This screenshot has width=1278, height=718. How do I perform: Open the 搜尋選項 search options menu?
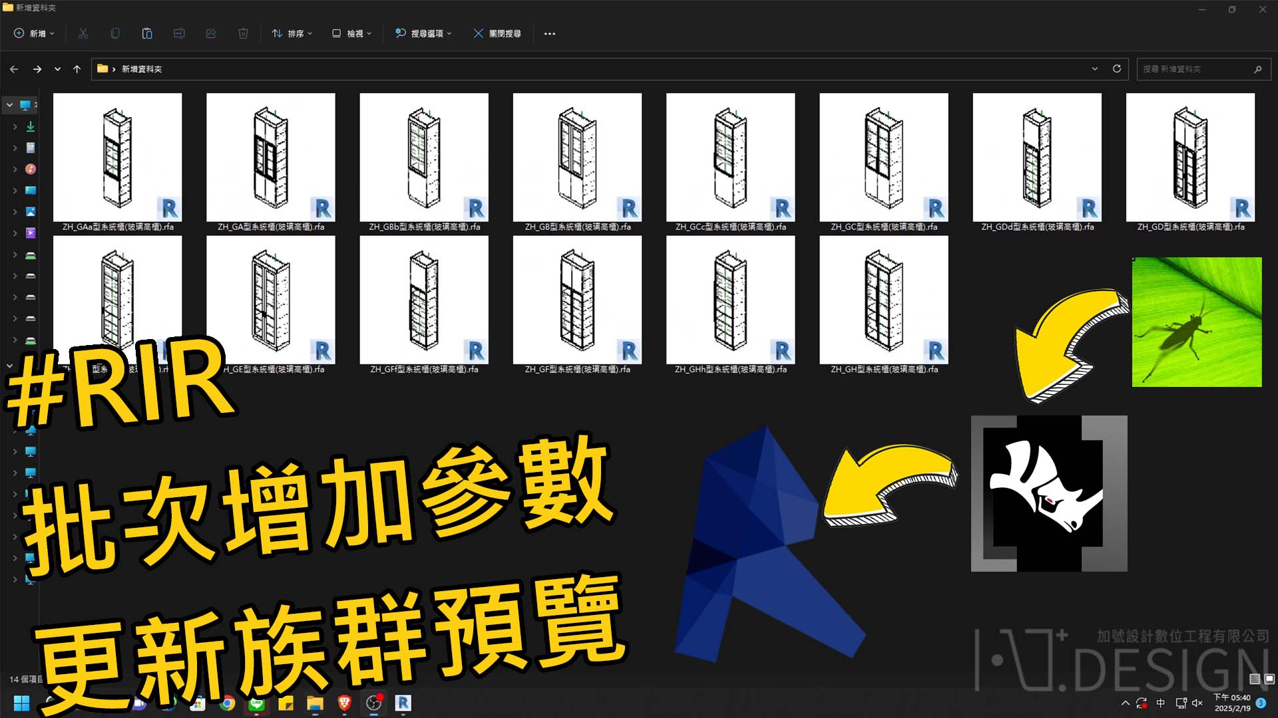click(423, 33)
